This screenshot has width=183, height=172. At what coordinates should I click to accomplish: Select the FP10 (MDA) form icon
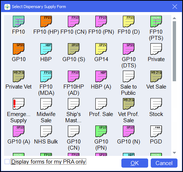click(46, 76)
